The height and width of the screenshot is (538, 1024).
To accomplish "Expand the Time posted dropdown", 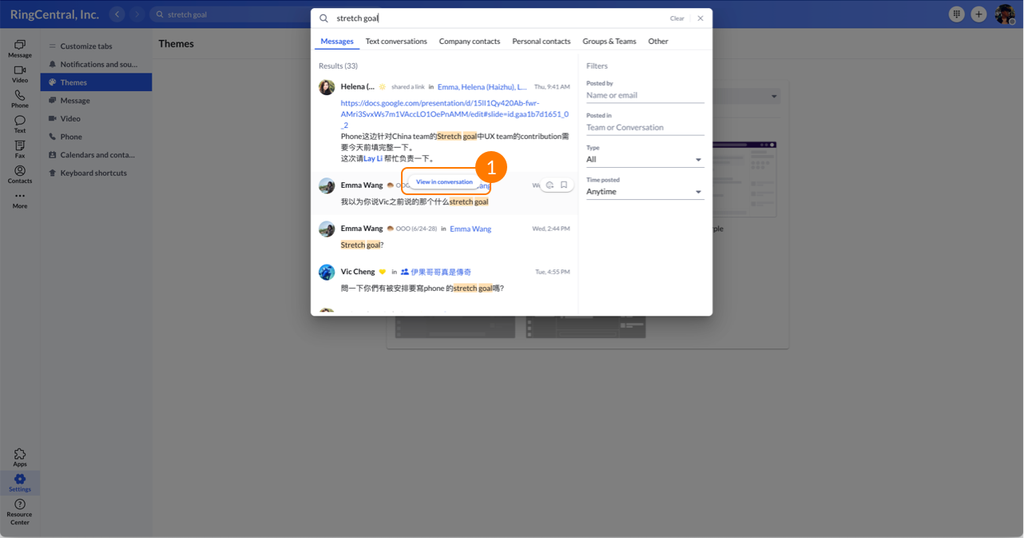I will click(x=645, y=192).
